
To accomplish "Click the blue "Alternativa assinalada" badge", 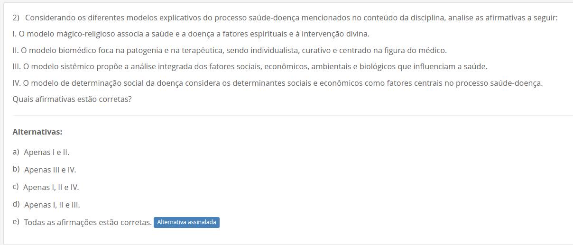I will tap(186, 222).
